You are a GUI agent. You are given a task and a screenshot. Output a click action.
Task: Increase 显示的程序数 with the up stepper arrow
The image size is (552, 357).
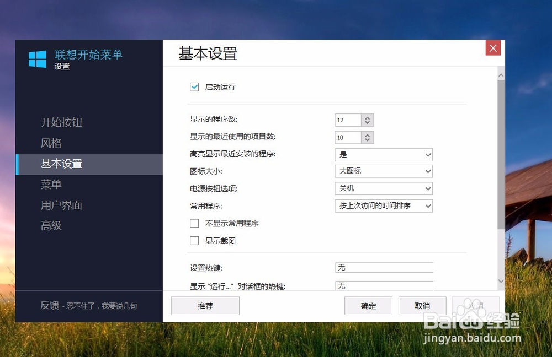coord(367,117)
